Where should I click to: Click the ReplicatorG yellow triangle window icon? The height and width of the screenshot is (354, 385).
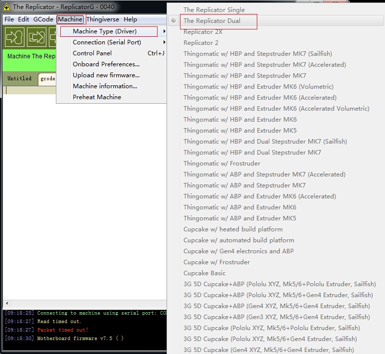6,7
